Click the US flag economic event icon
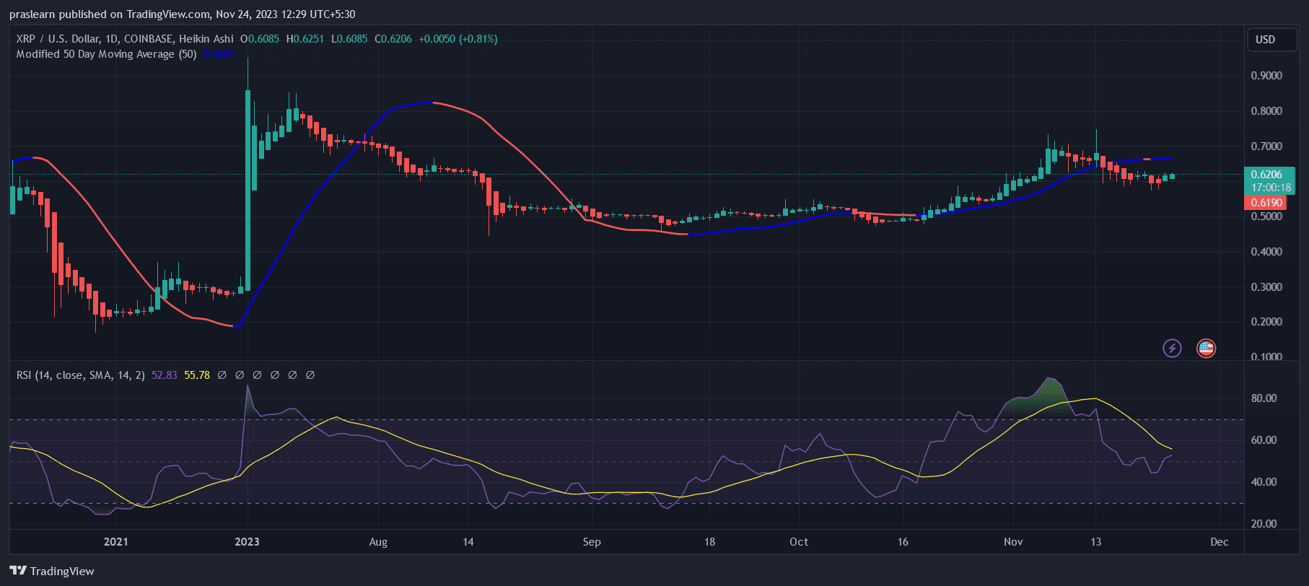Screen dimensions: 1309x586 [1206, 349]
